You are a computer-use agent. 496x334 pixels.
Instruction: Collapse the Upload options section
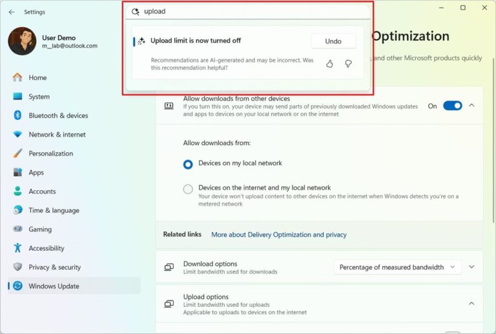(x=471, y=304)
